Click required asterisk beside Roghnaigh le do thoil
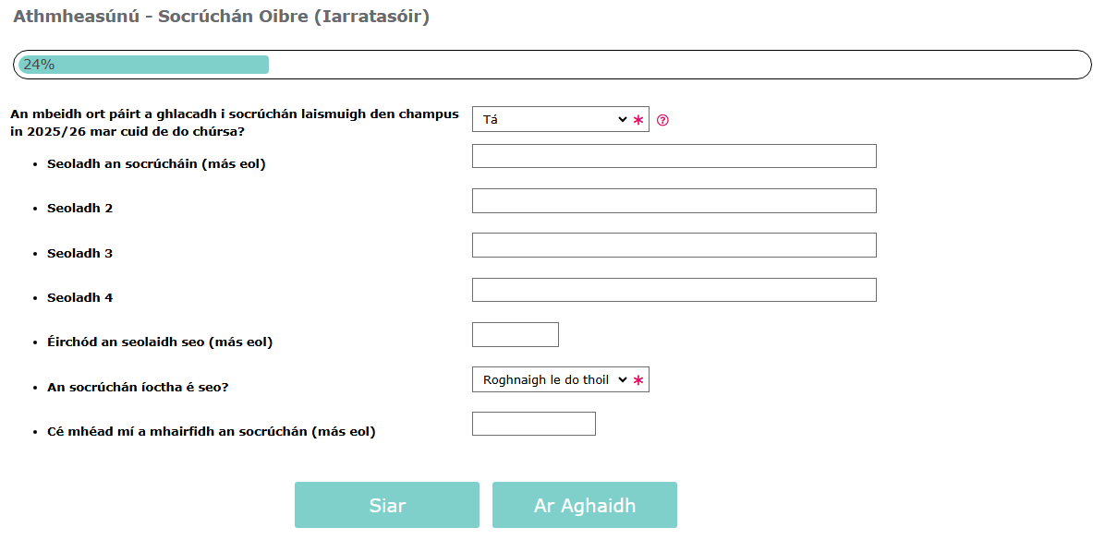 638,380
